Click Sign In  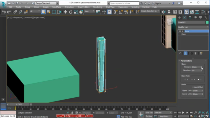pos(158,3)
